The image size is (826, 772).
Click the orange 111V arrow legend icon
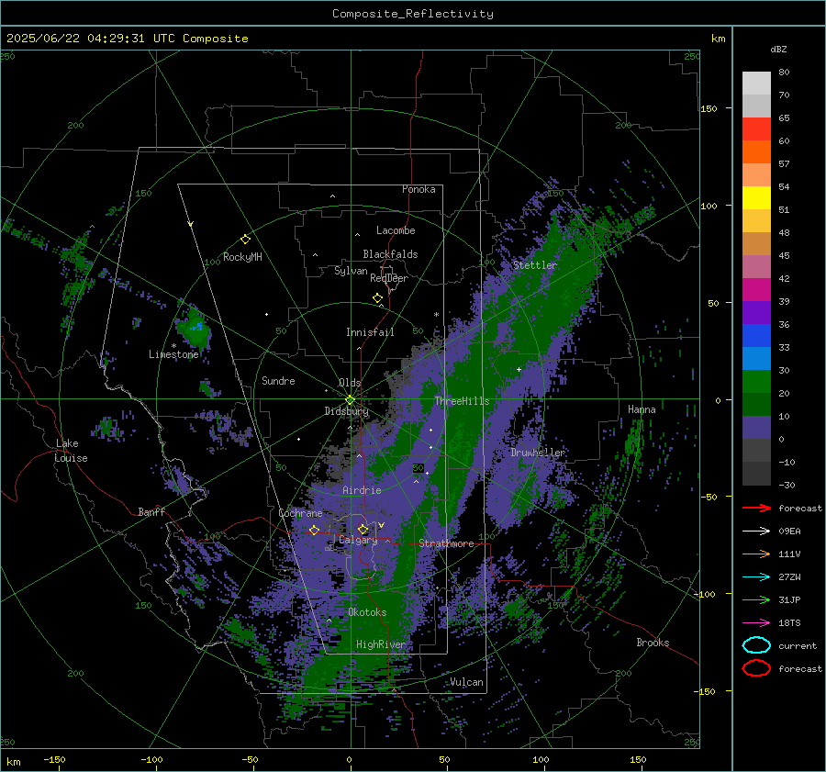click(756, 554)
